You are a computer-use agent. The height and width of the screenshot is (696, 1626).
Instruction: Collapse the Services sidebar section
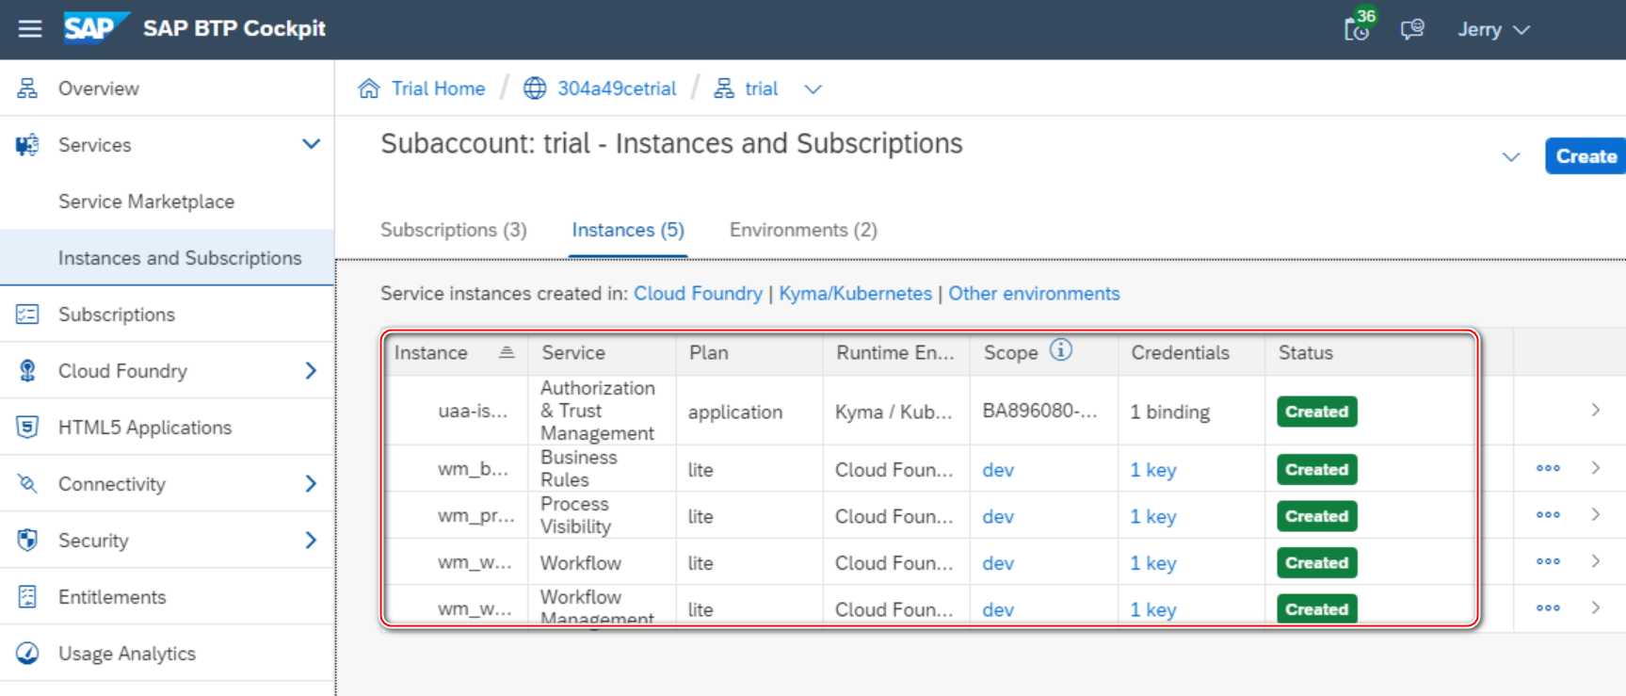coord(311,144)
